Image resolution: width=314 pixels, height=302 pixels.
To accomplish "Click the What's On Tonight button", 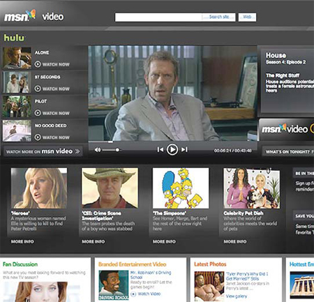I will coord(288,151).
